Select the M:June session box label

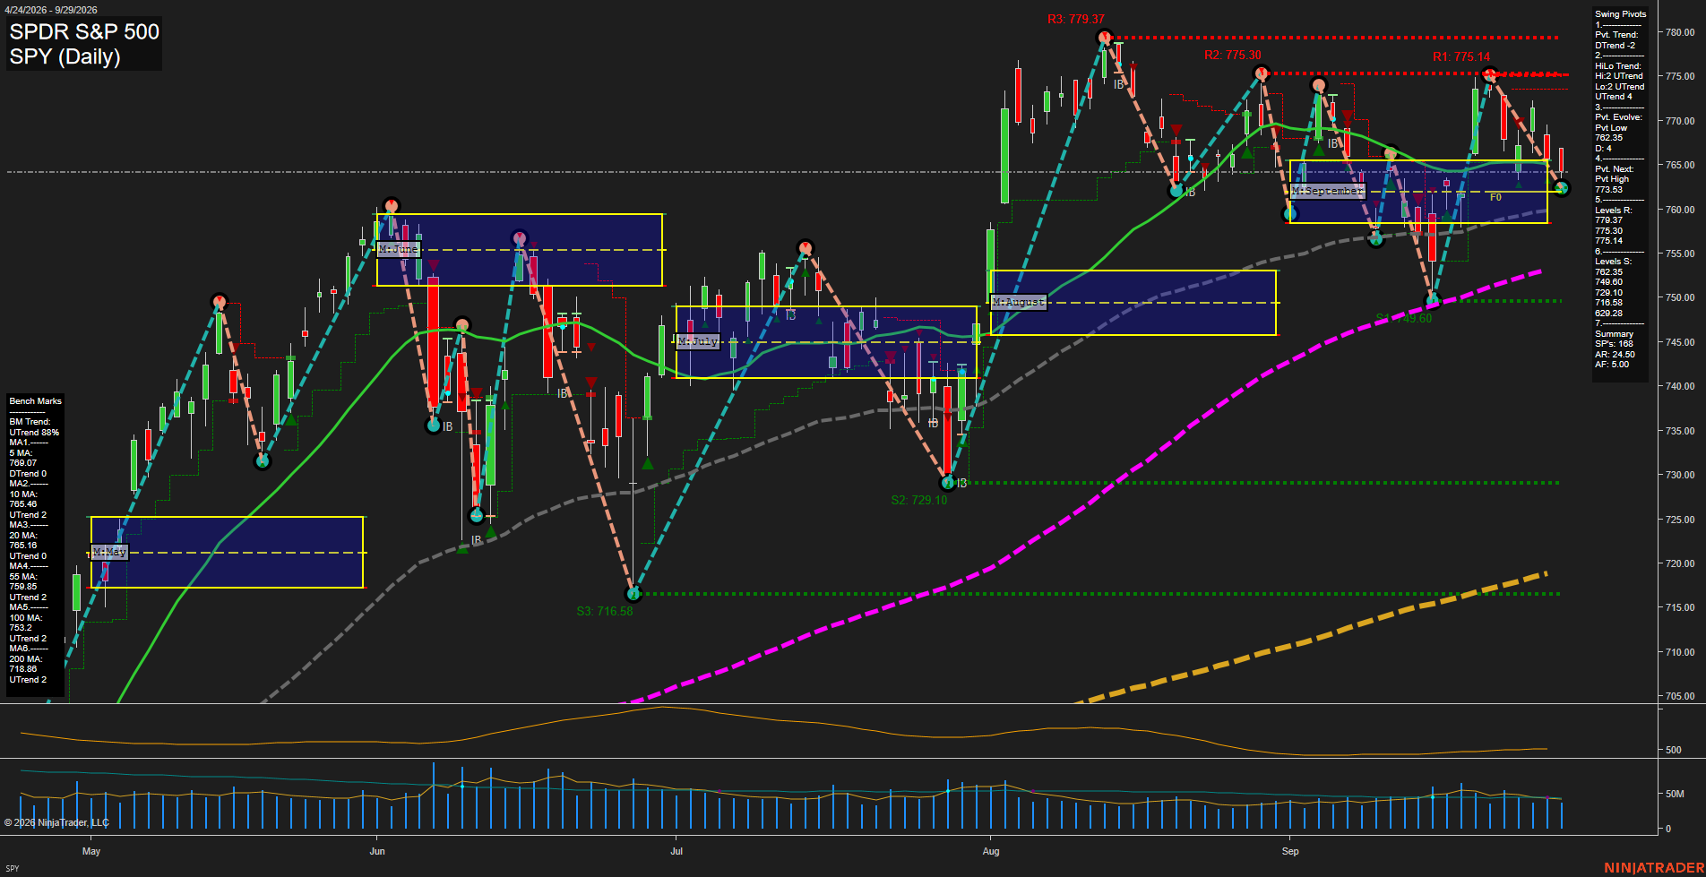pos(398,249)
